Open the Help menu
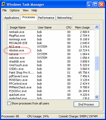The width and height of the screenshot is (106, 120). (34, 10)
